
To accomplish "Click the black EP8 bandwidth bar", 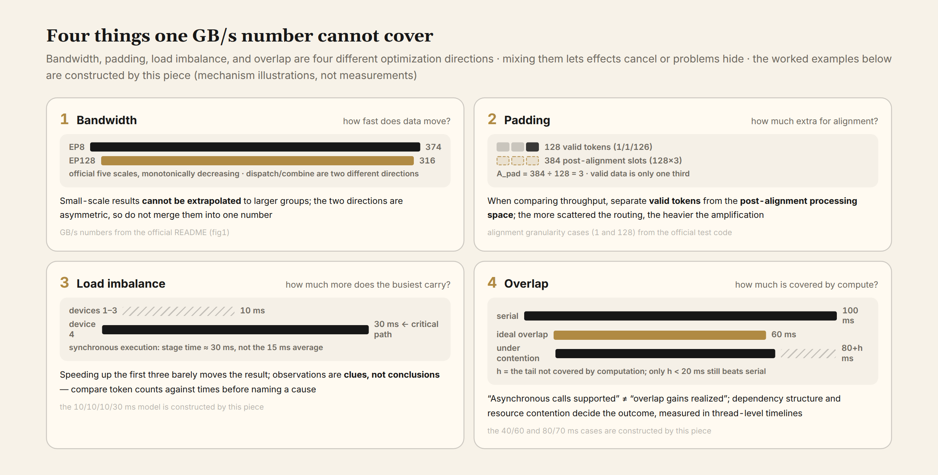I will (255, 147).
